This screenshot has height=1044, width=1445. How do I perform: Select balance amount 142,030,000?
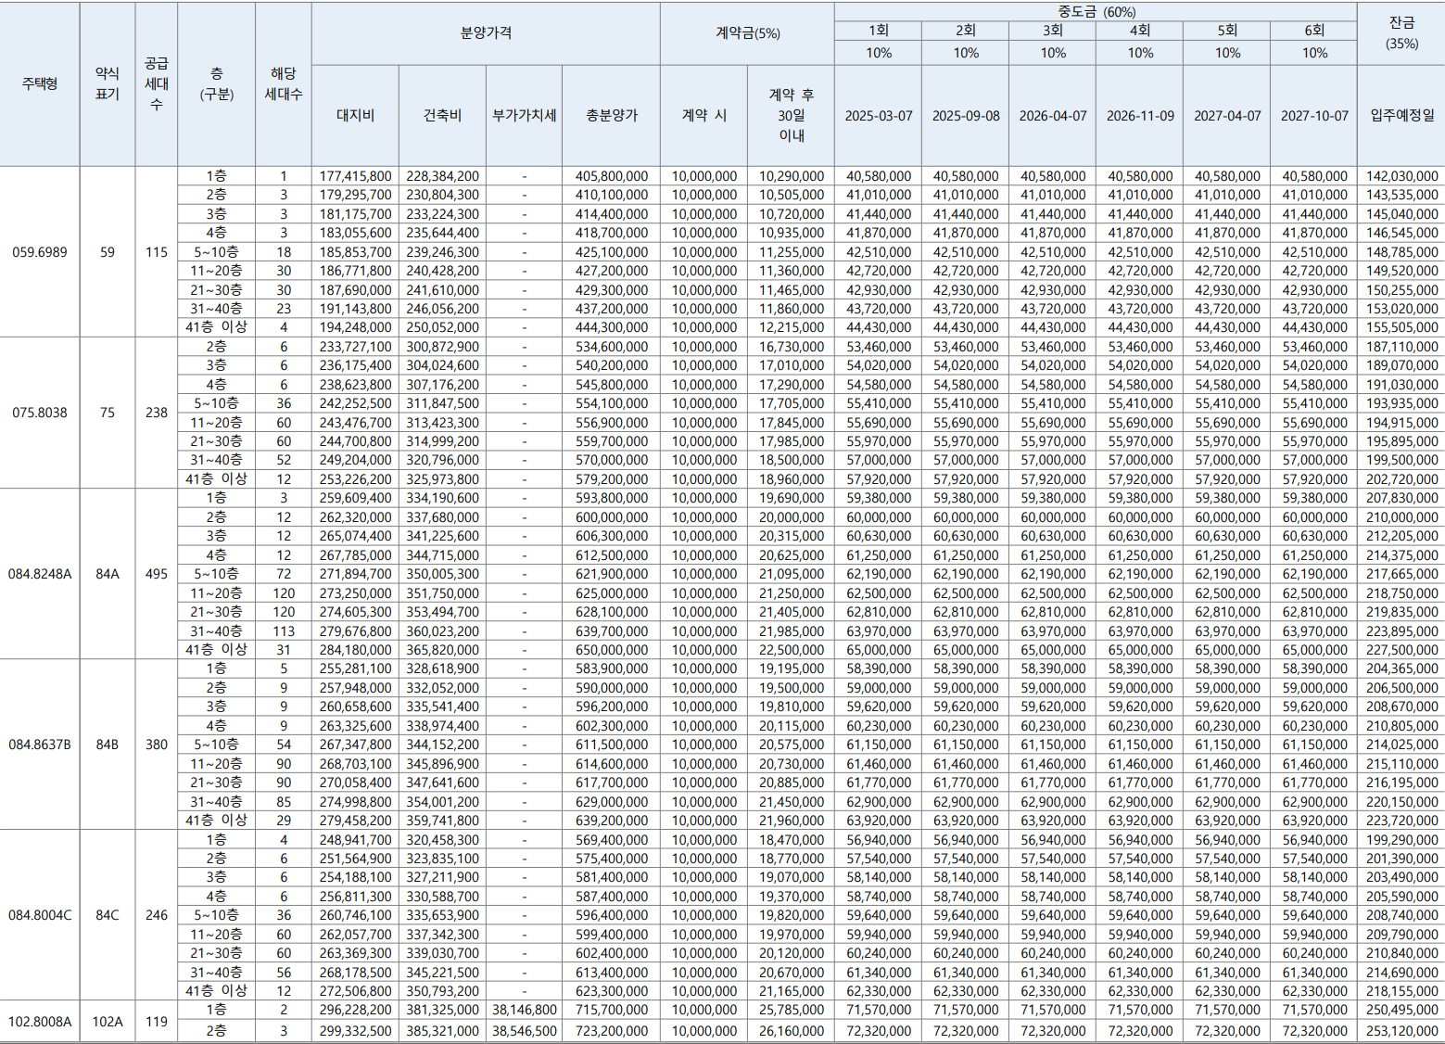1402,176
